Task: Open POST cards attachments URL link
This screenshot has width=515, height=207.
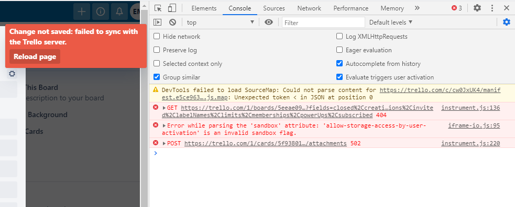Action: pos(266,143)
